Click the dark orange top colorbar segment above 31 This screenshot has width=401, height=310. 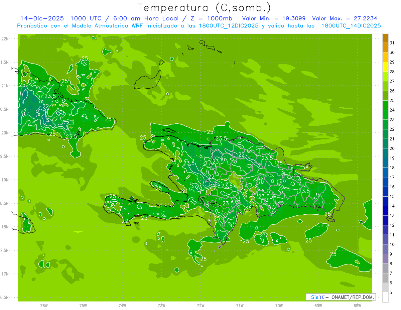click(x=385, y=38)
